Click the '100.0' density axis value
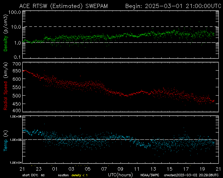Image resolution: width=223 pixels, height=178 pixels. click(x=14, y=12)
